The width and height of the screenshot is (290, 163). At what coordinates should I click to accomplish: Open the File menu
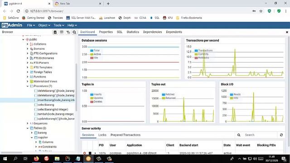(31, 25)
